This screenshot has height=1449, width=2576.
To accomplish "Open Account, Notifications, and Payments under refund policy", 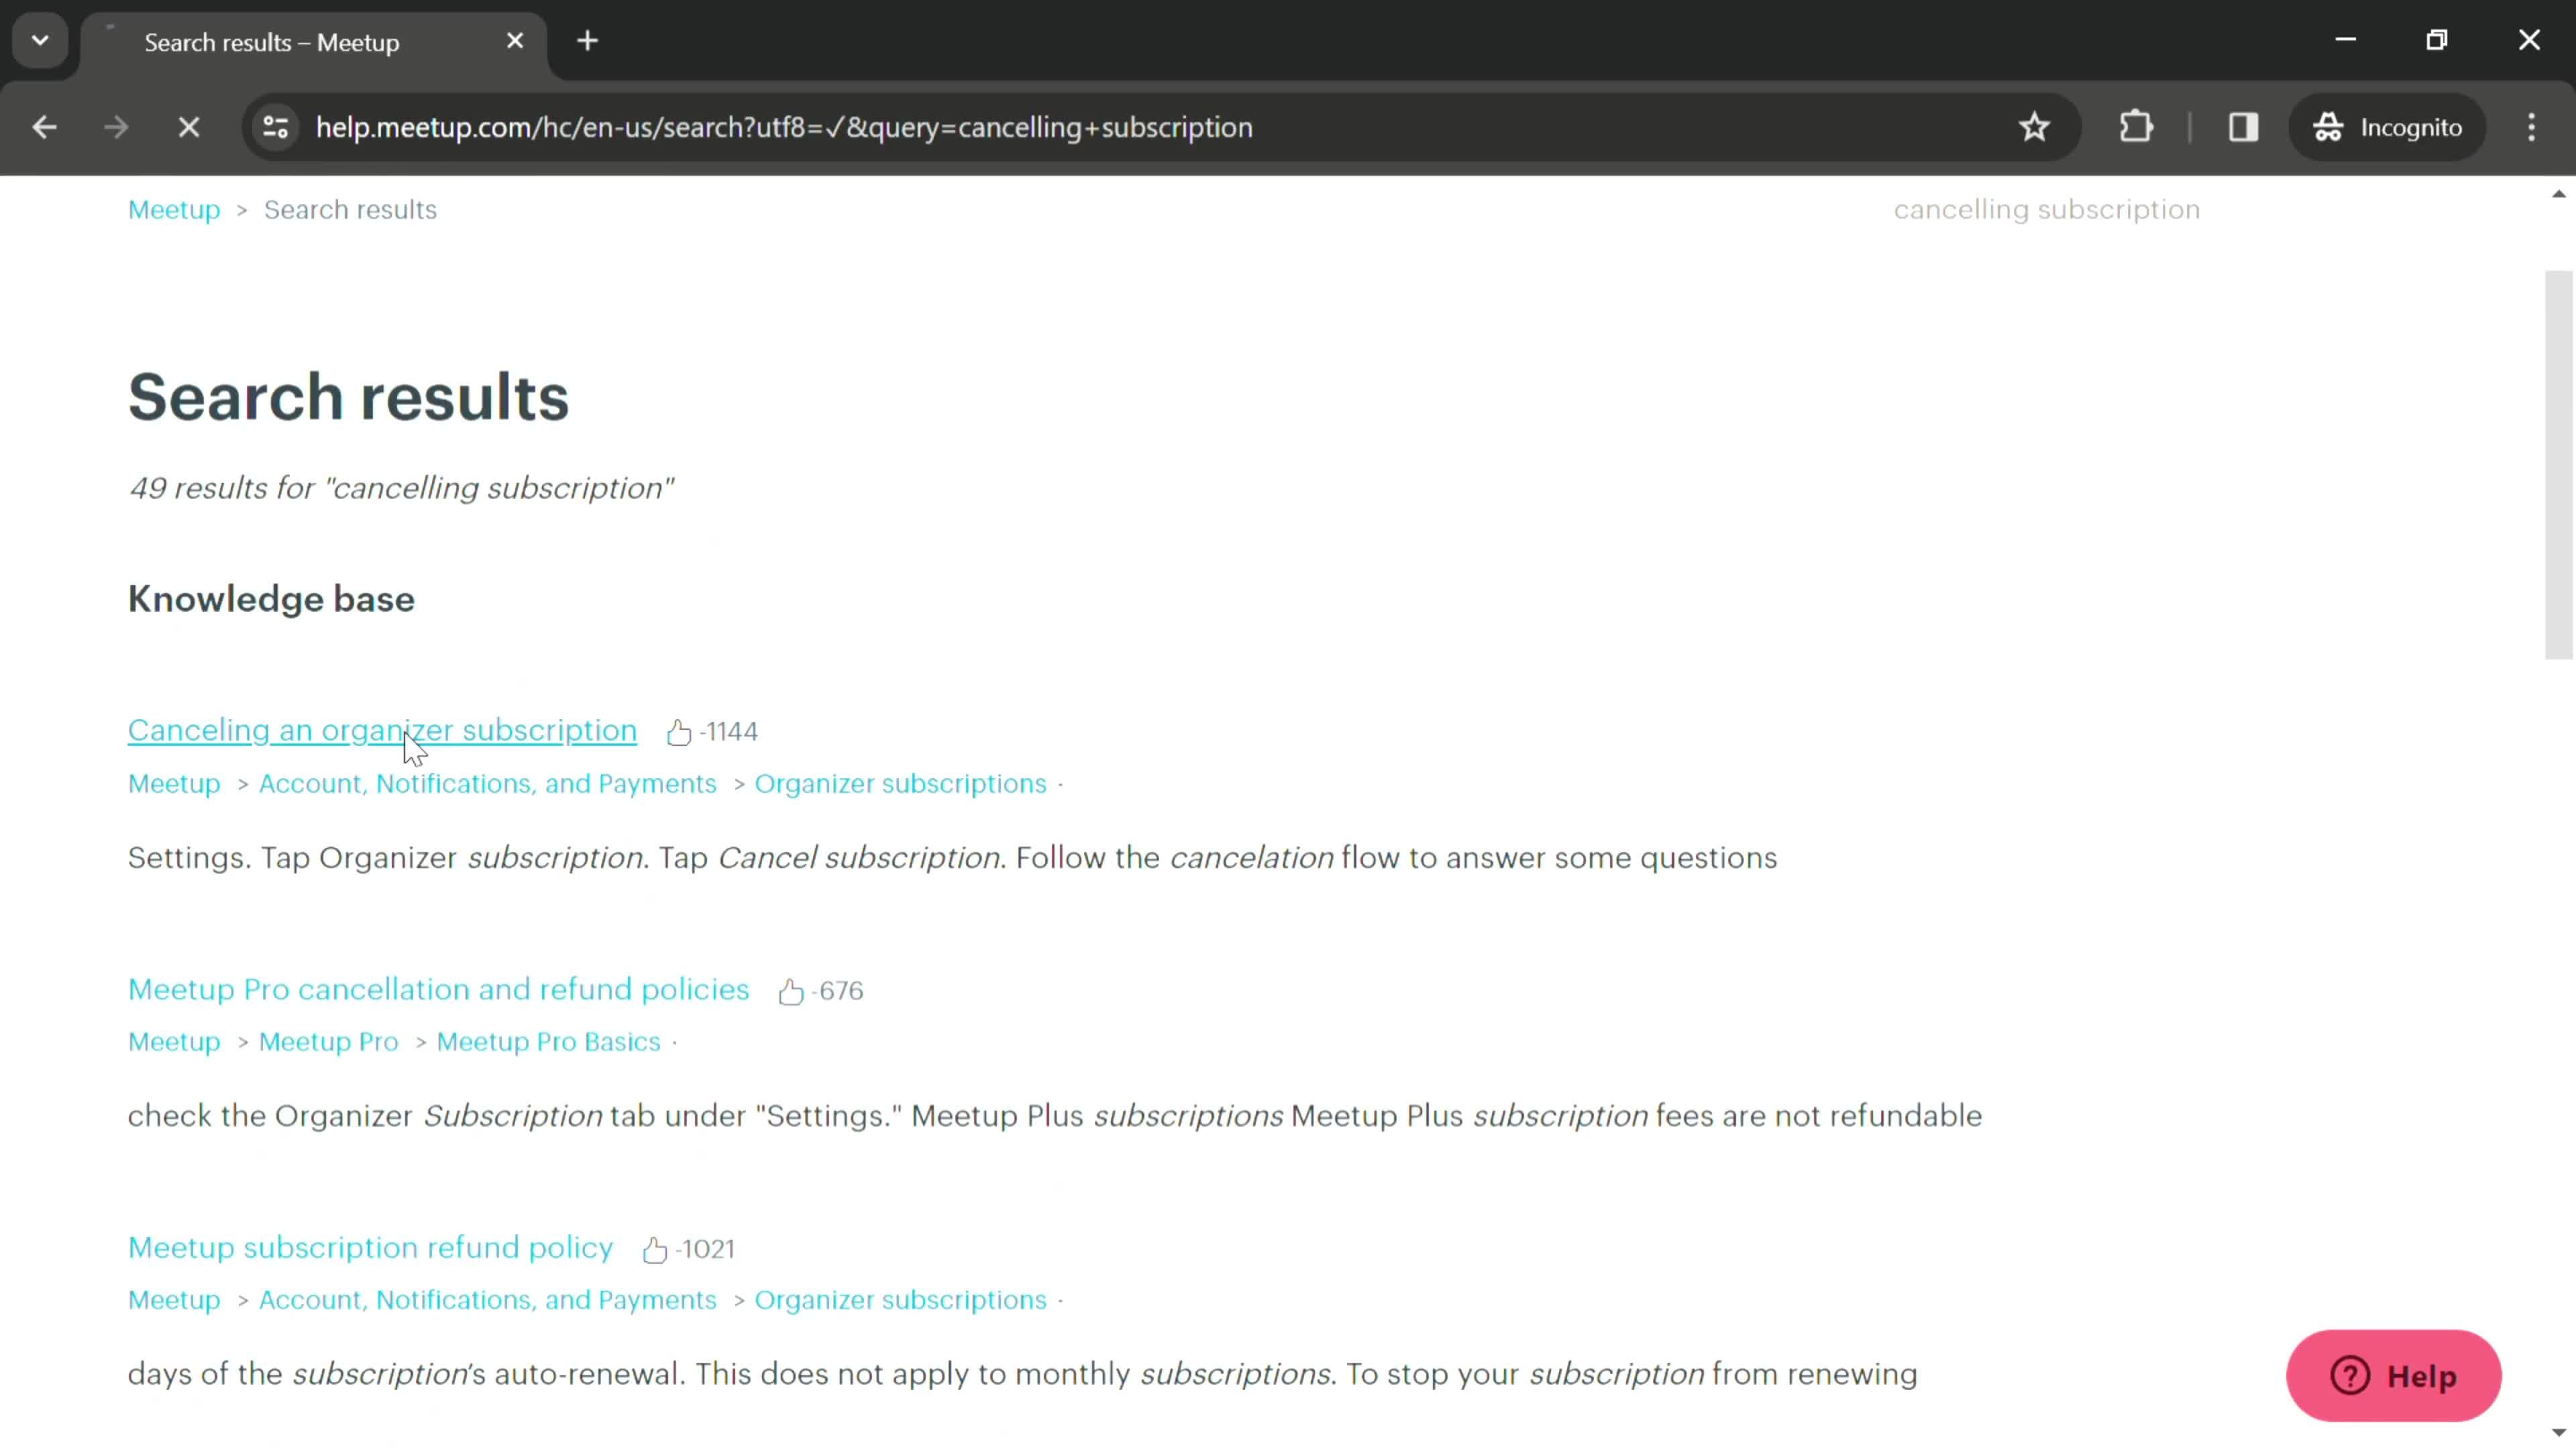I will tap(488, 1300).
